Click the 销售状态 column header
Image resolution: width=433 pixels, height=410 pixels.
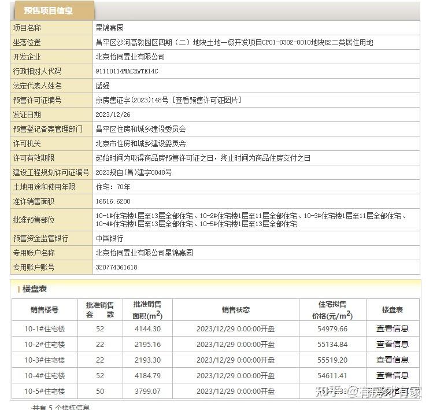pos(235,310)
